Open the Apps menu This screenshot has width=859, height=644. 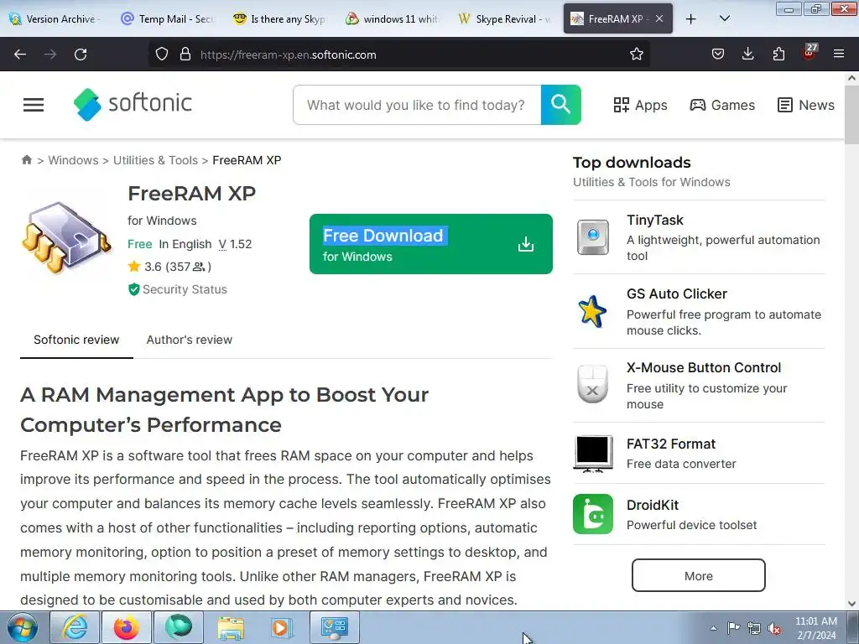click(x=640, y=105)
